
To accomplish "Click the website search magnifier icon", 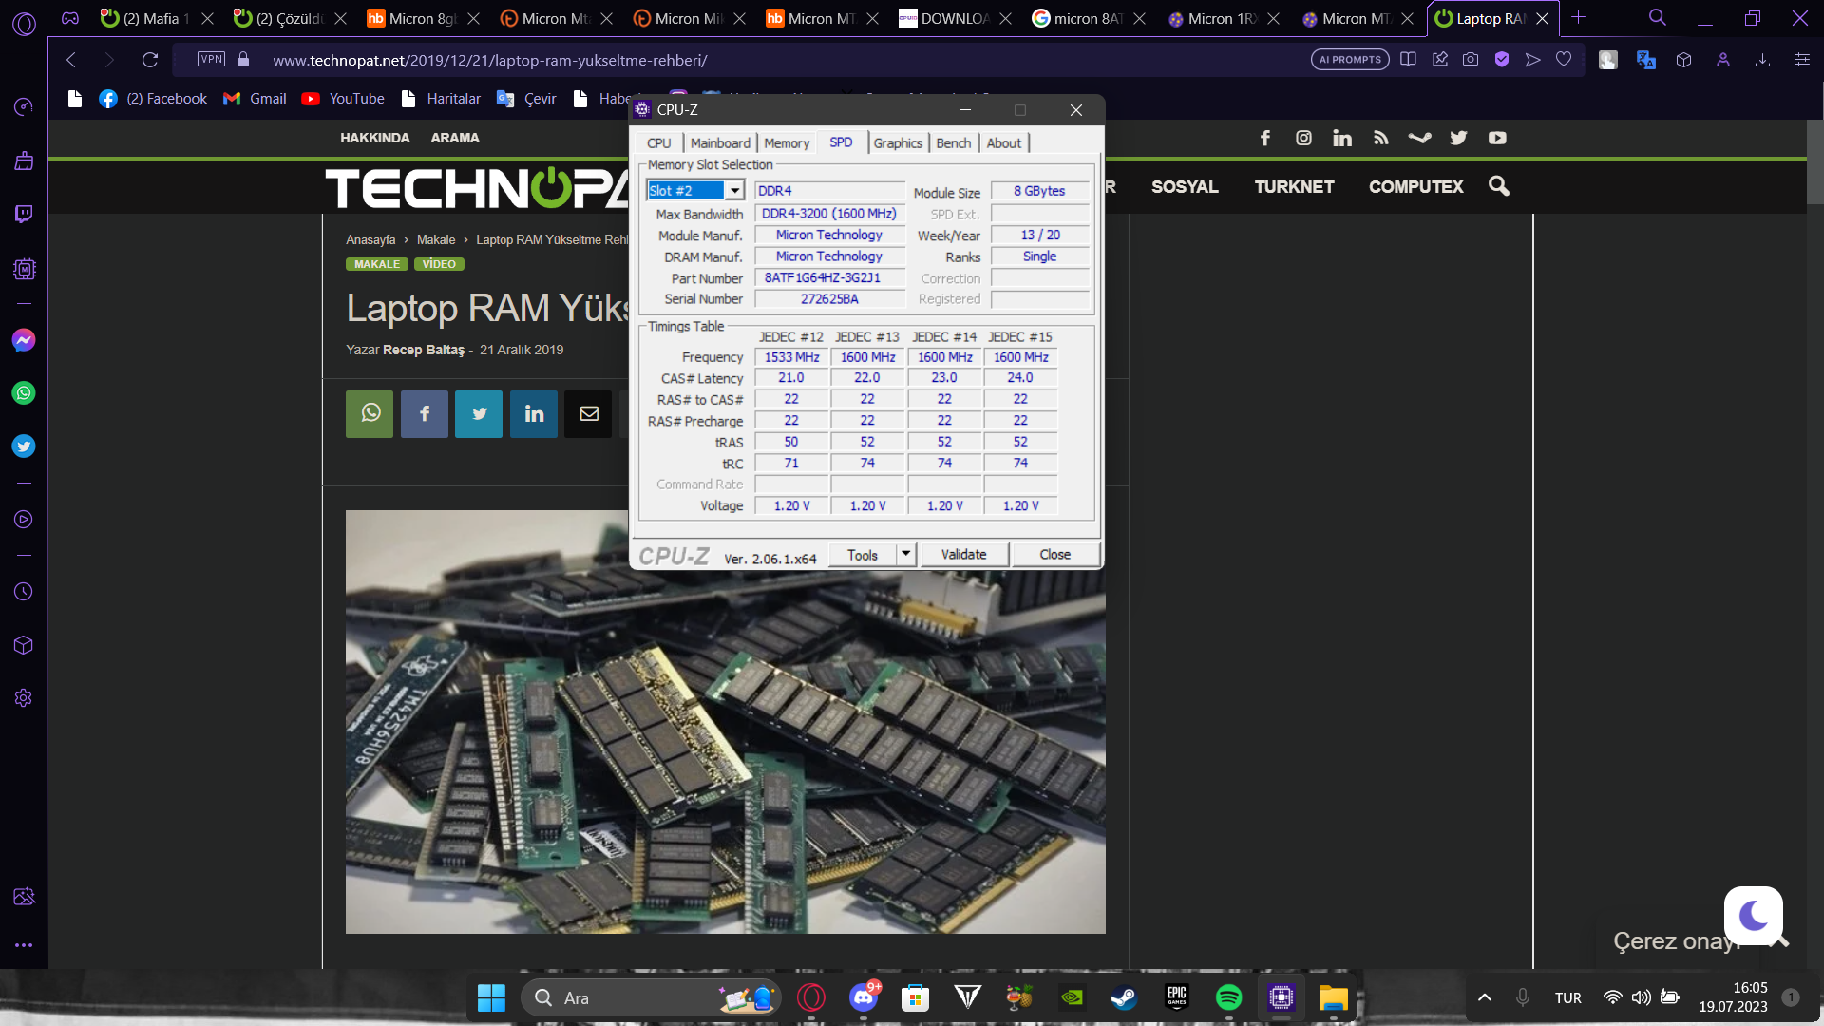I will (1498, 186).
